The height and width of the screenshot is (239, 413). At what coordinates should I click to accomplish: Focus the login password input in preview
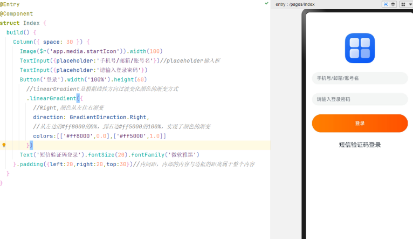[x=360, y=99]
